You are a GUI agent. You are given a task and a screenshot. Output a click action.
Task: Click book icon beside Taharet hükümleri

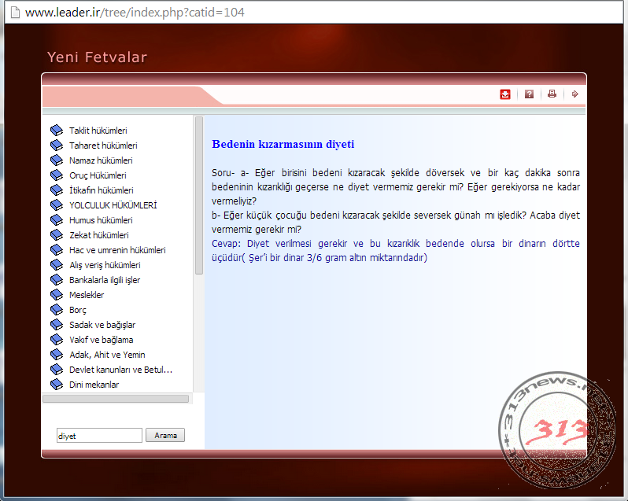(x=57, y=145)
